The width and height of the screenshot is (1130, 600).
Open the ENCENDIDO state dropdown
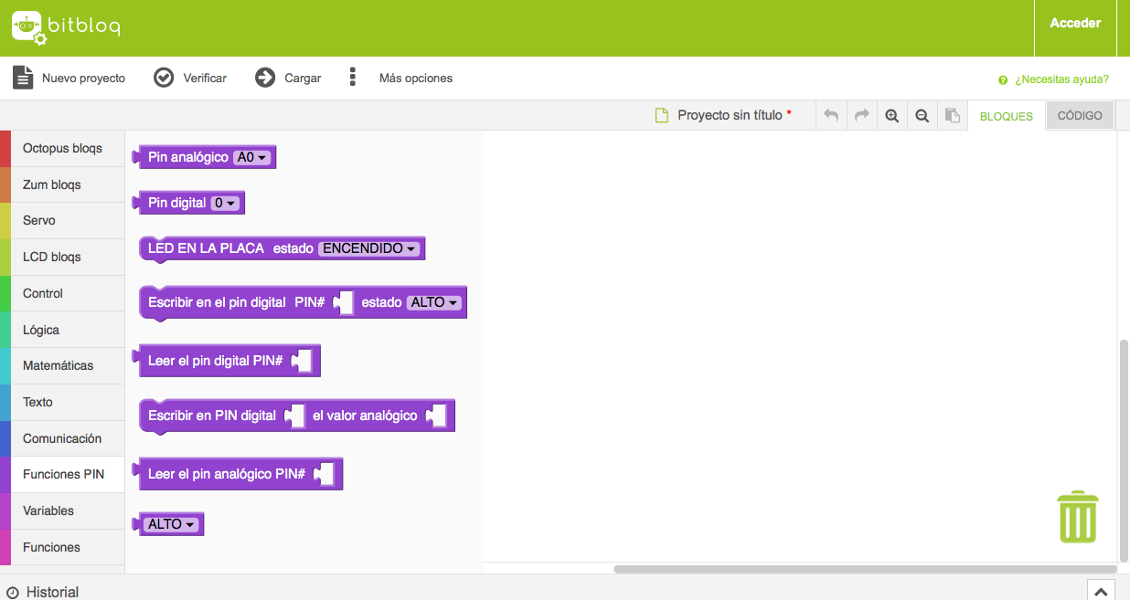[369, 248]
